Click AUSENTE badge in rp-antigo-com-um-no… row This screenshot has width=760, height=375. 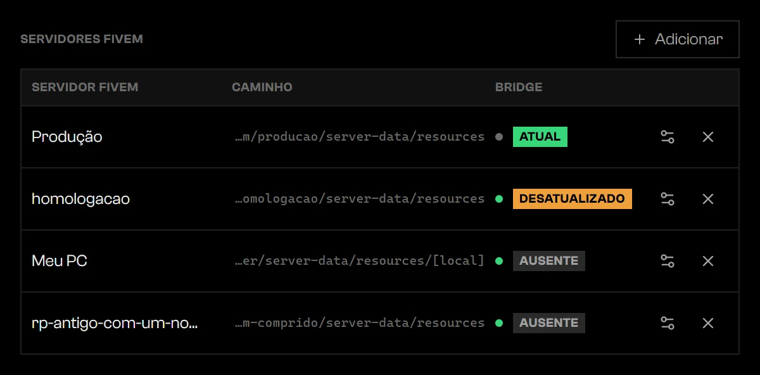tap(549, 323)
